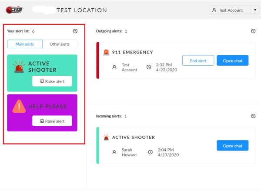The width and height of the screenshot is (261, 191).
Task: Click the 911 Emergency siren icon
Action: (x=106, y=52)
